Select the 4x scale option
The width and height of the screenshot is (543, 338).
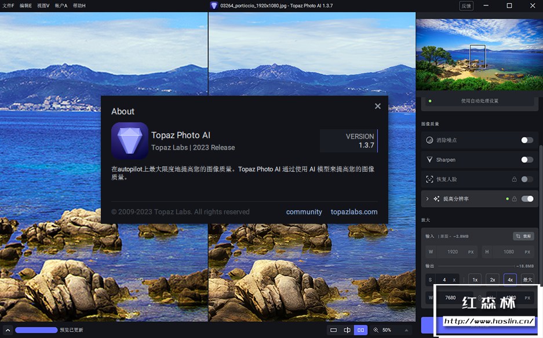click(510, 280)
